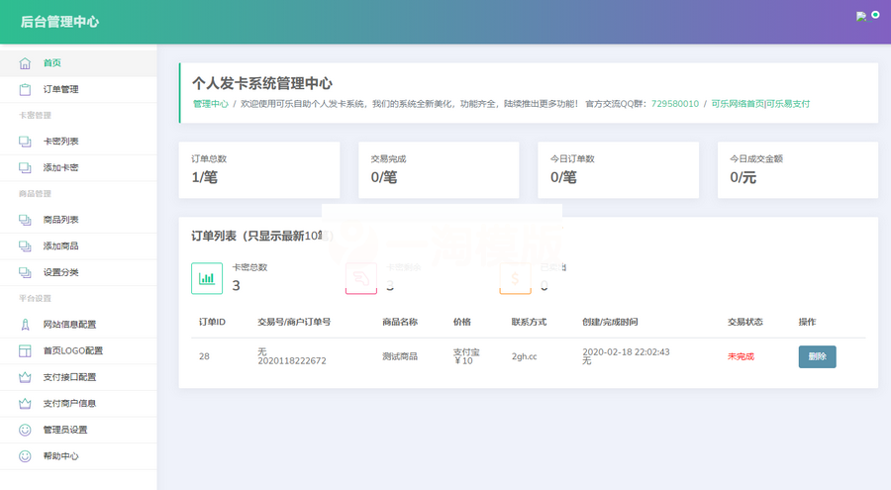891x490 pixels.
Task: Click the crown icon for 支付接口配置
Action: click(25, 377)
